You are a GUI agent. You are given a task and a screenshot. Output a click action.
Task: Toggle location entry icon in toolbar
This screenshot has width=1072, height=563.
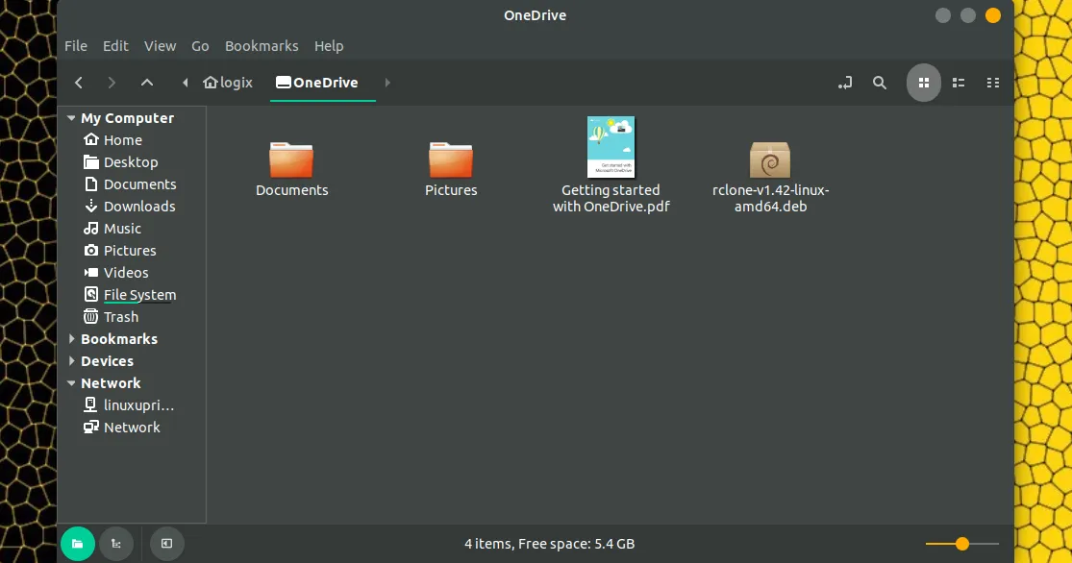tap(845, 83)
